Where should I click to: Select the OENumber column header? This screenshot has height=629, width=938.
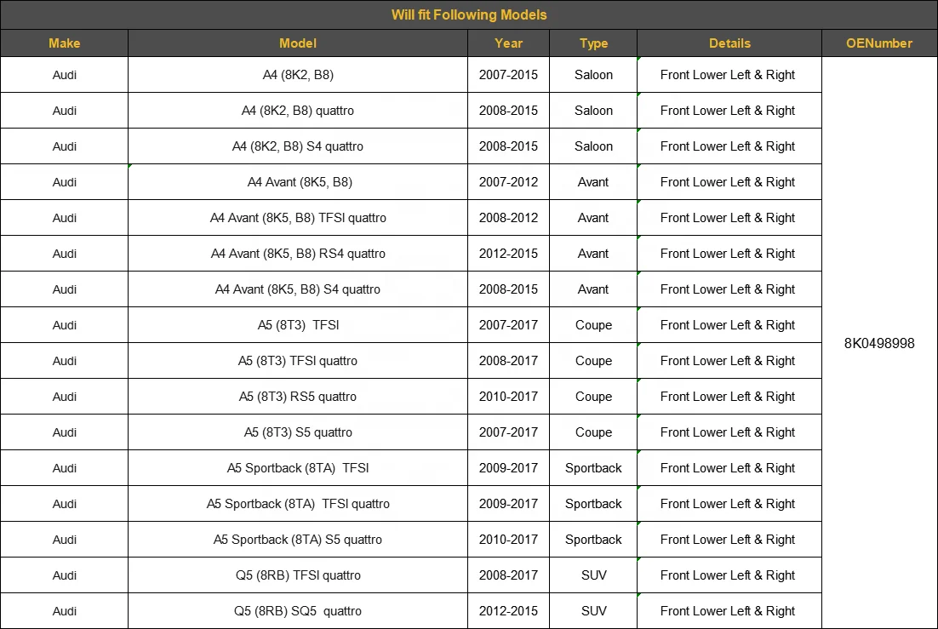(x=879, y=43)
